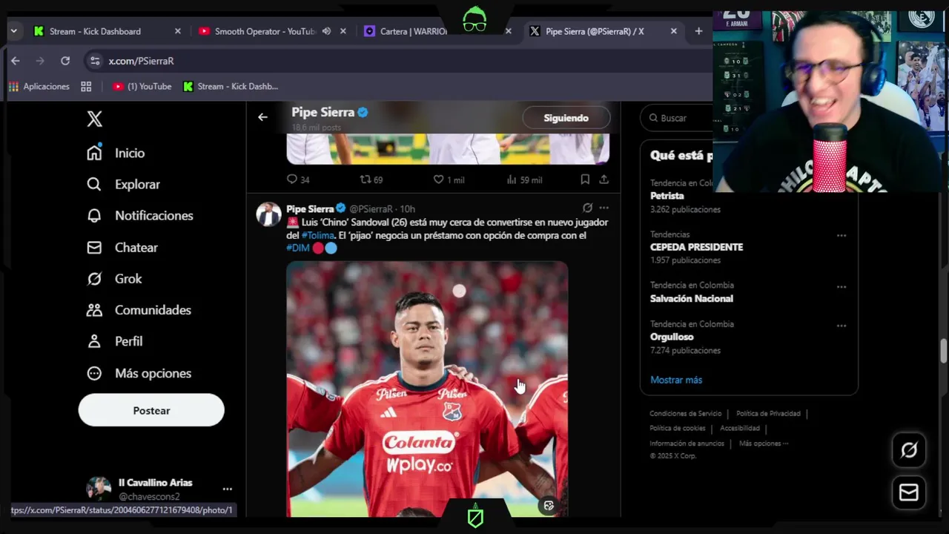Open floating Grok button
Screen dimensions: 949x534
pos(909,450)
